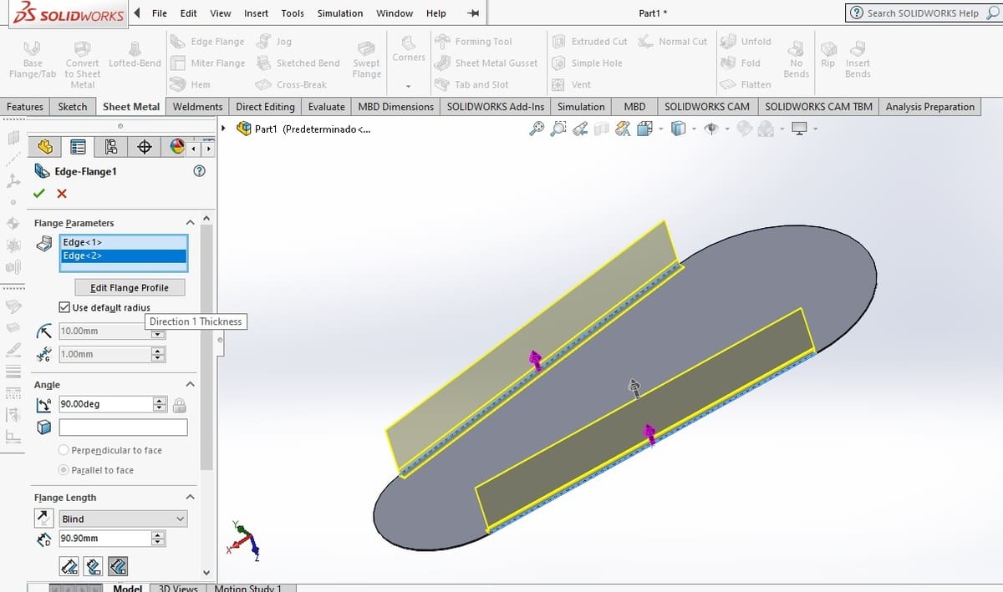Increment the flange angle spinner
1003x592 pixels.
[160, 401]
